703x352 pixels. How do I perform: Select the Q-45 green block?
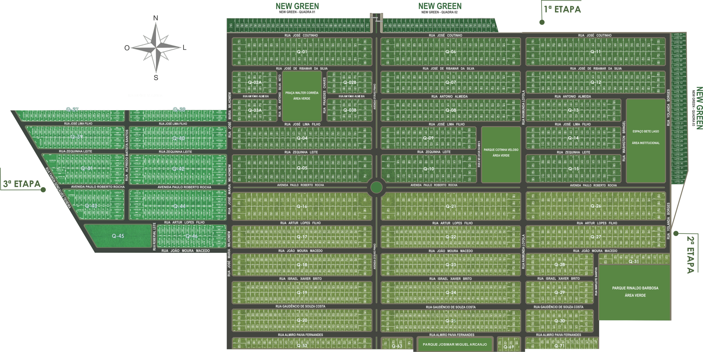[x=118, y=236]
